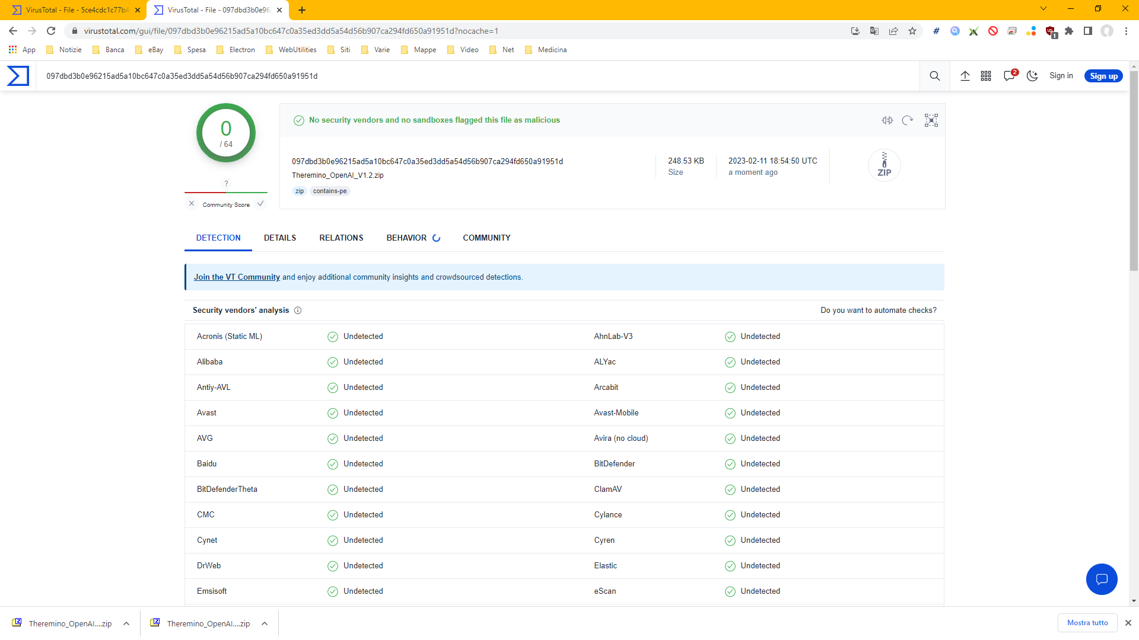Open the WebUtilities bookmark folder

pyautogui.click(x=291, y=50)
